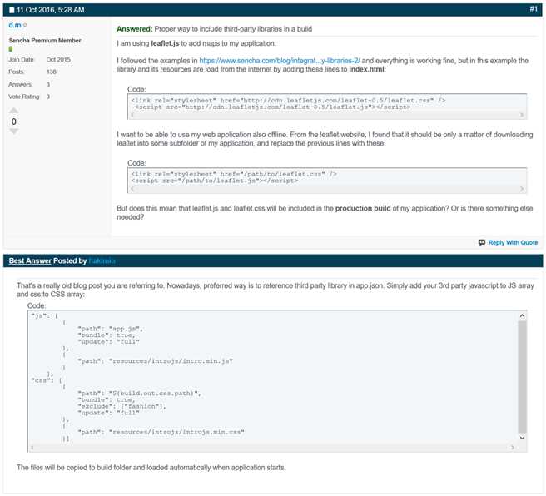Open the Best Answer link
Viewport: 546px width, 496px height.
pos(30,260)
